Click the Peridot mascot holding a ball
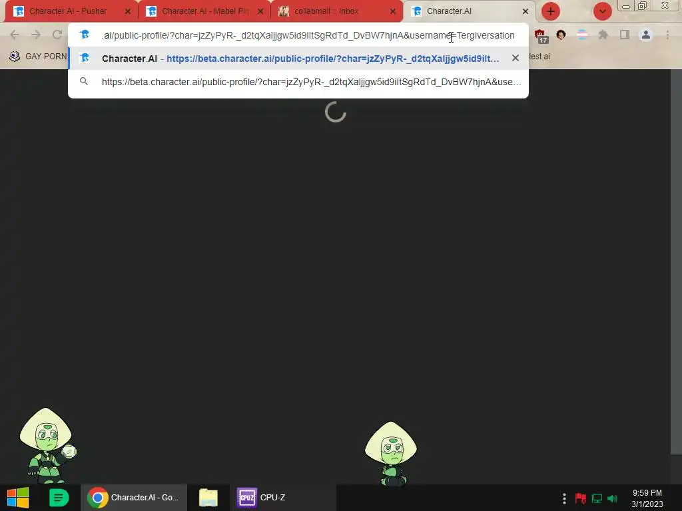 (x=48, y=446)
